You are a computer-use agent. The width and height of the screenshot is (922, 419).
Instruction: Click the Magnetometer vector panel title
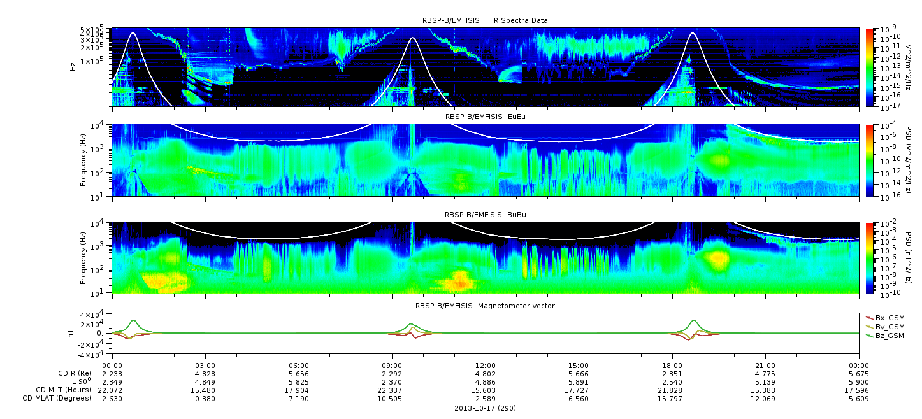[485, 306]
